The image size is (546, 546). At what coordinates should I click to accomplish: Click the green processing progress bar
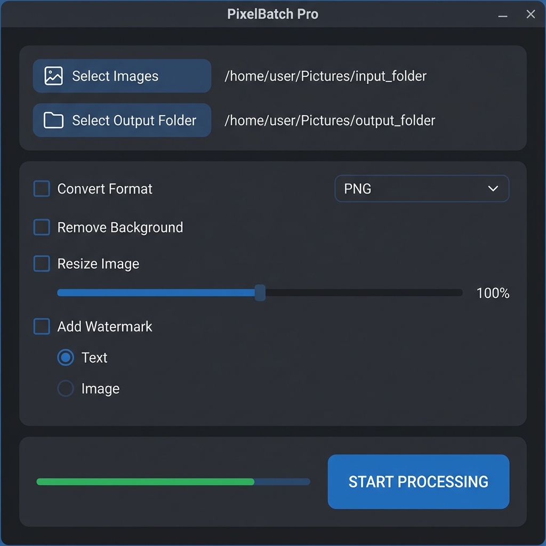point(145,482)
